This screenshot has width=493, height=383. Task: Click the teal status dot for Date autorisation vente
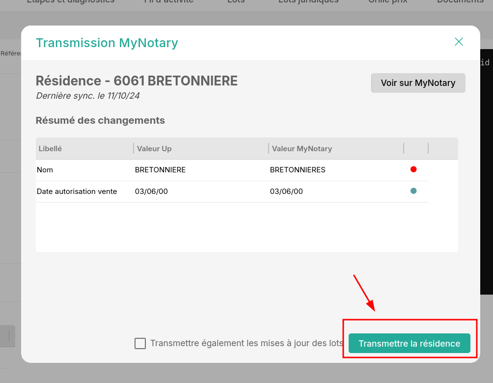(x=413, y=191)
